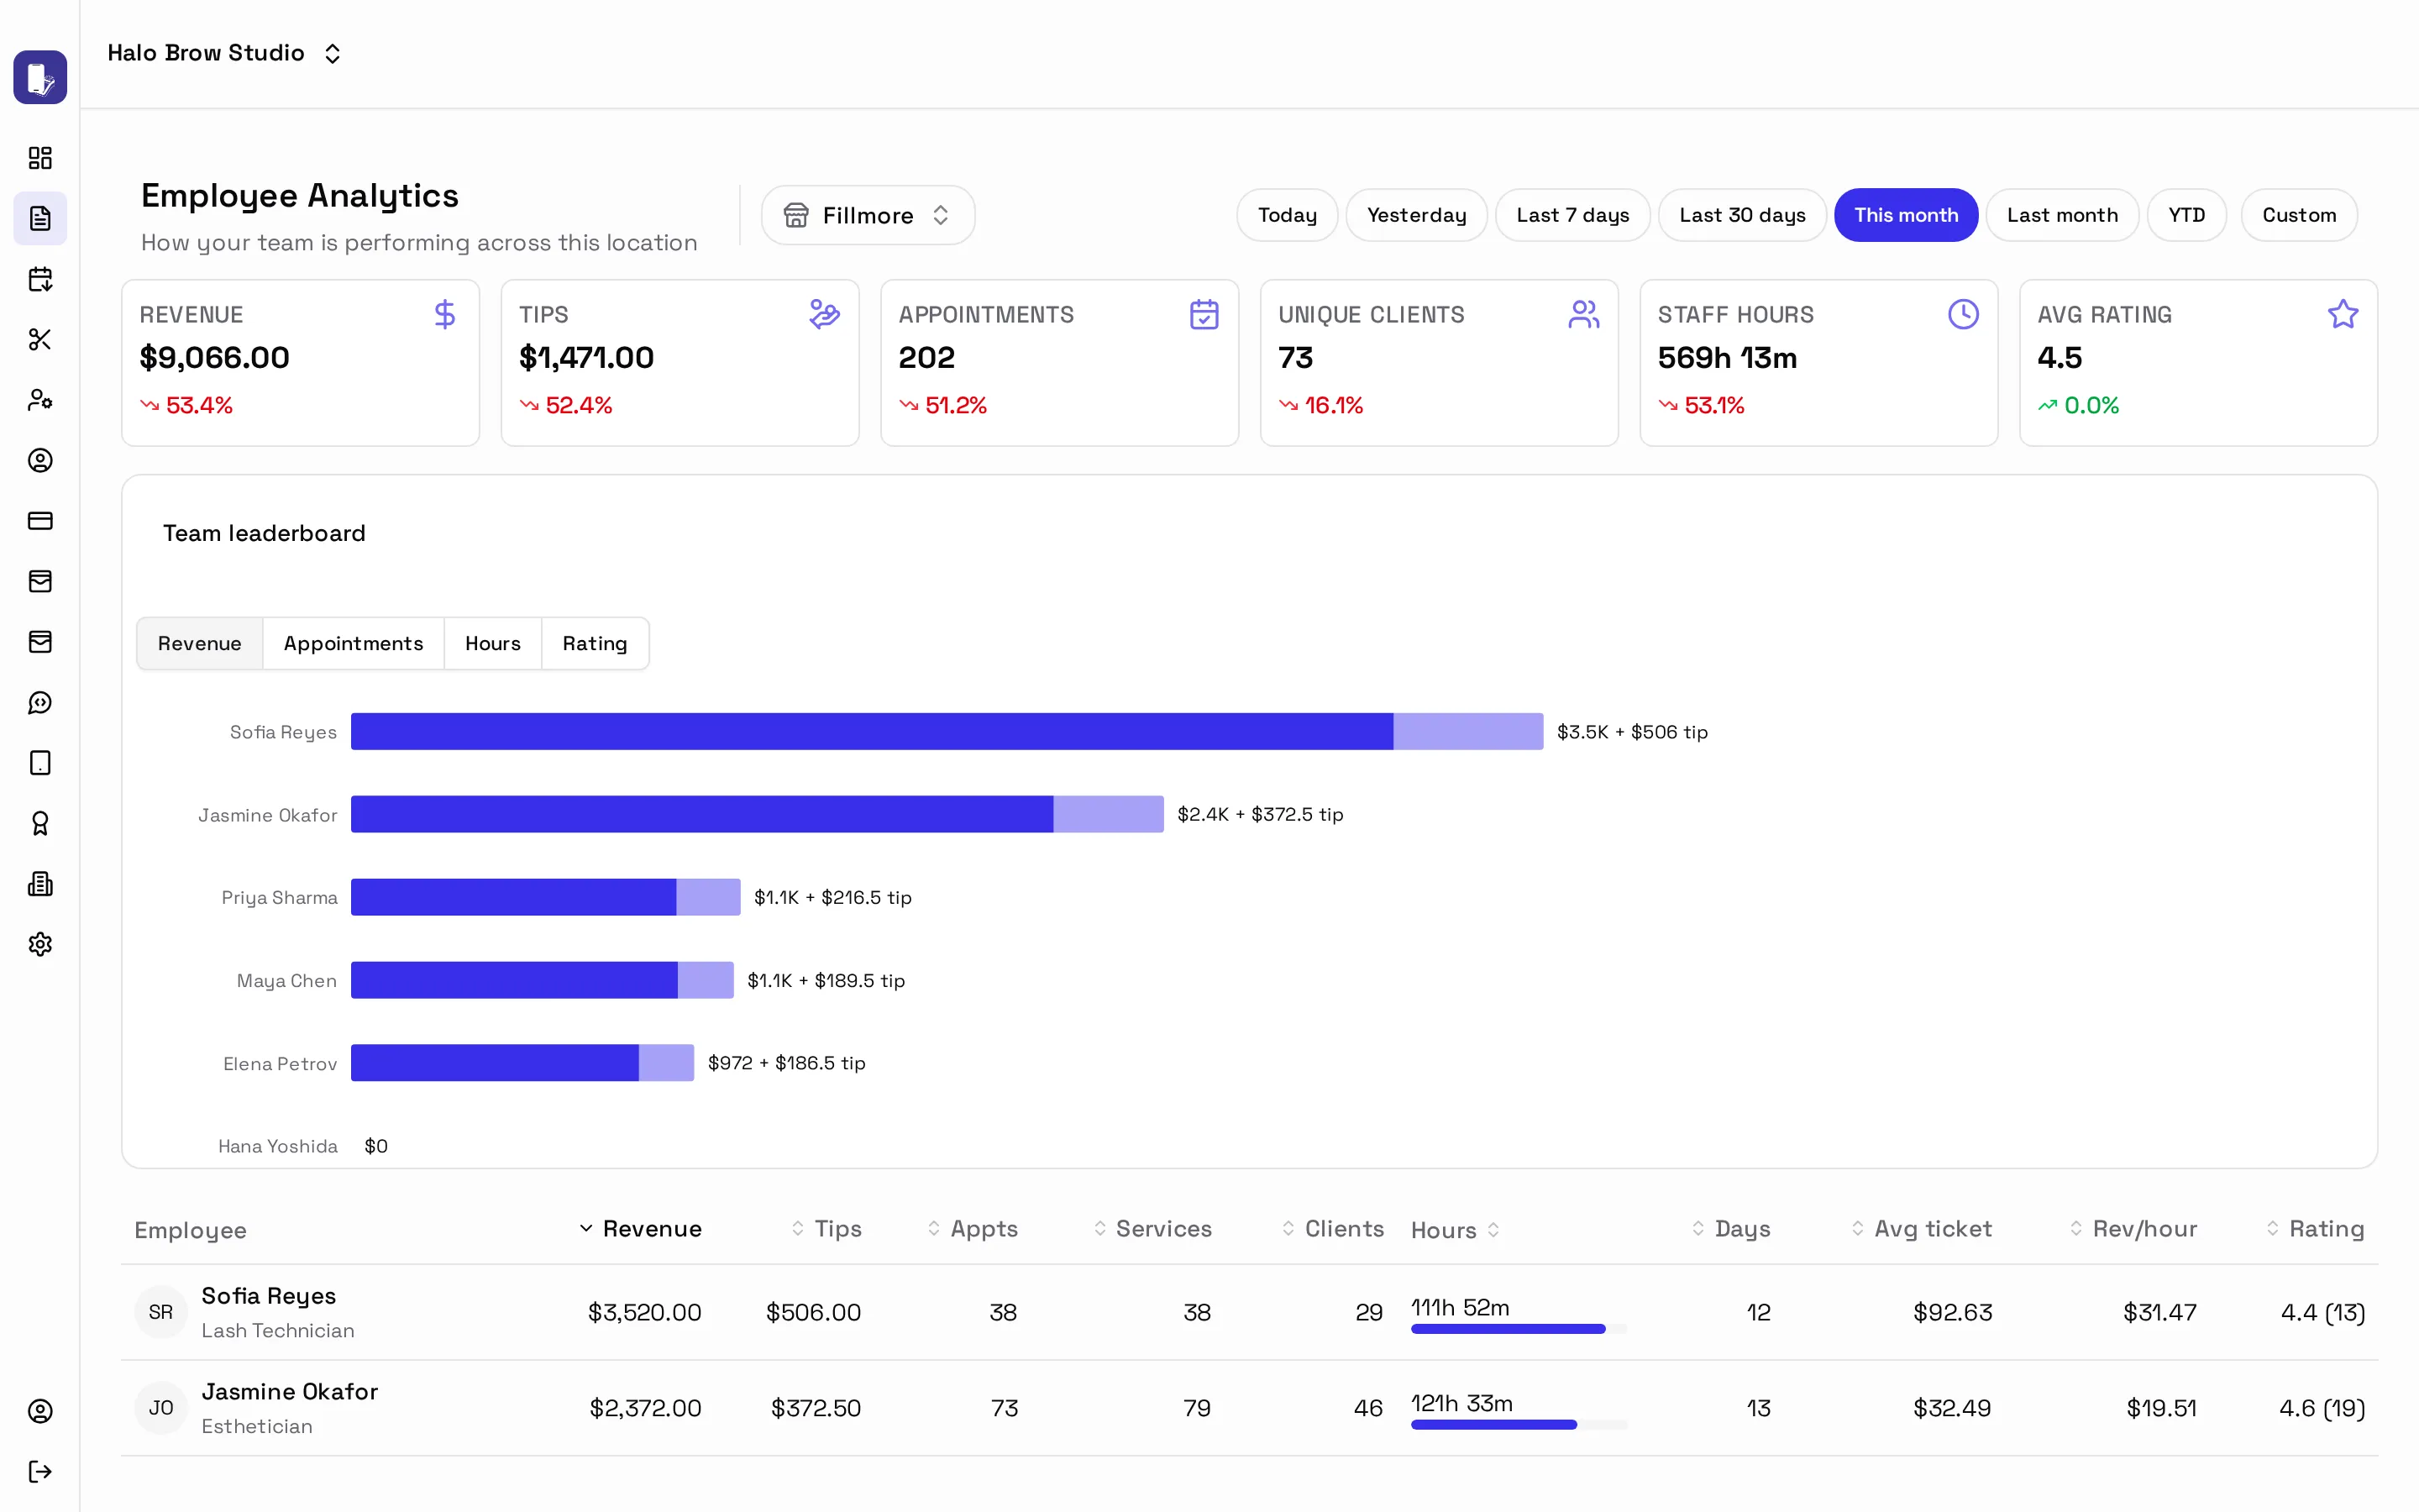2419x1512 pixels.
Task: Sort table by Revenue column
Action: [x=641, y=1228]
